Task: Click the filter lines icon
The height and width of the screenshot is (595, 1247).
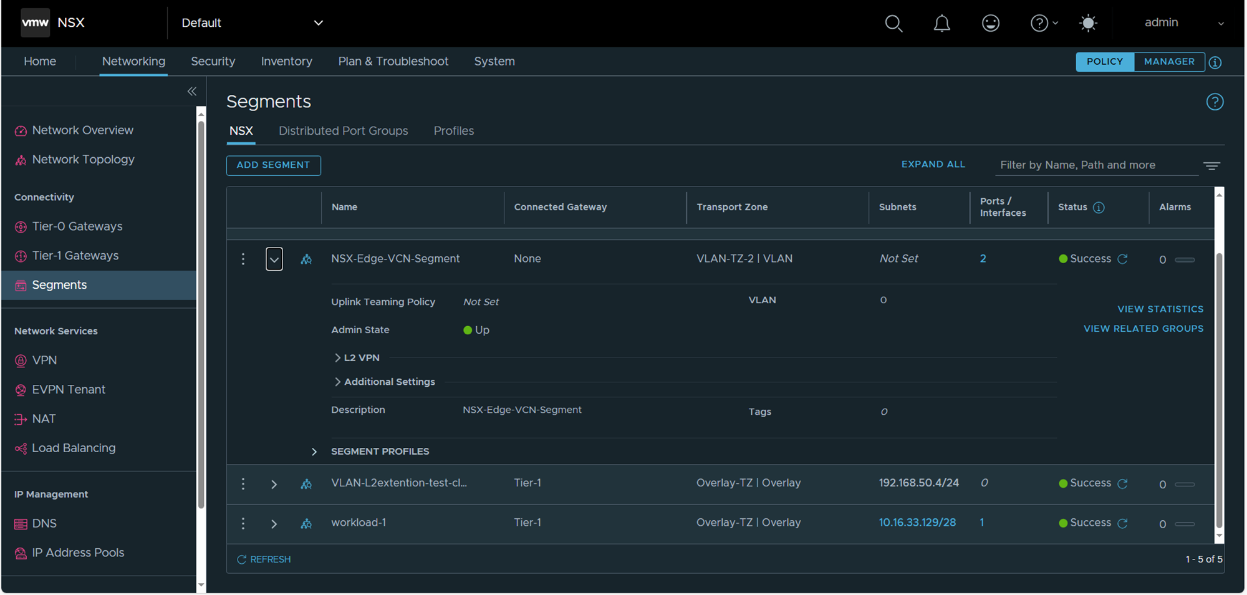Action: (x=1211, y=165)
